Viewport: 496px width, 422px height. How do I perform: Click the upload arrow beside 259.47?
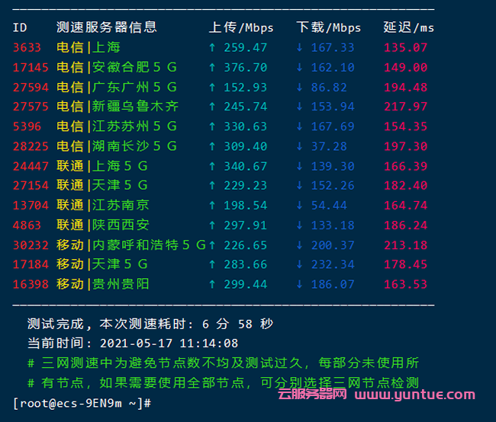click(212, 47)
